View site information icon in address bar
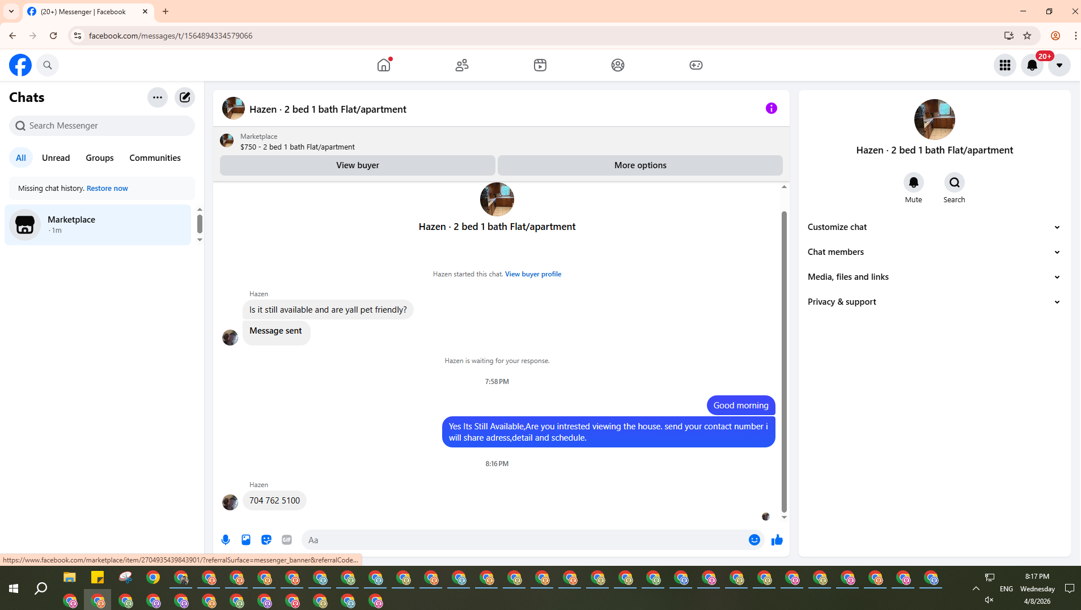The height and width of the screenshot is (610, 1081). point(78,36)
